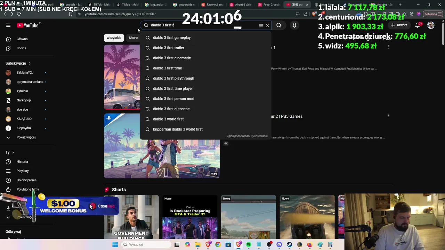Screen dimensions: 445x250
Task: Open Discord from the taskbar
Action: 279,244
